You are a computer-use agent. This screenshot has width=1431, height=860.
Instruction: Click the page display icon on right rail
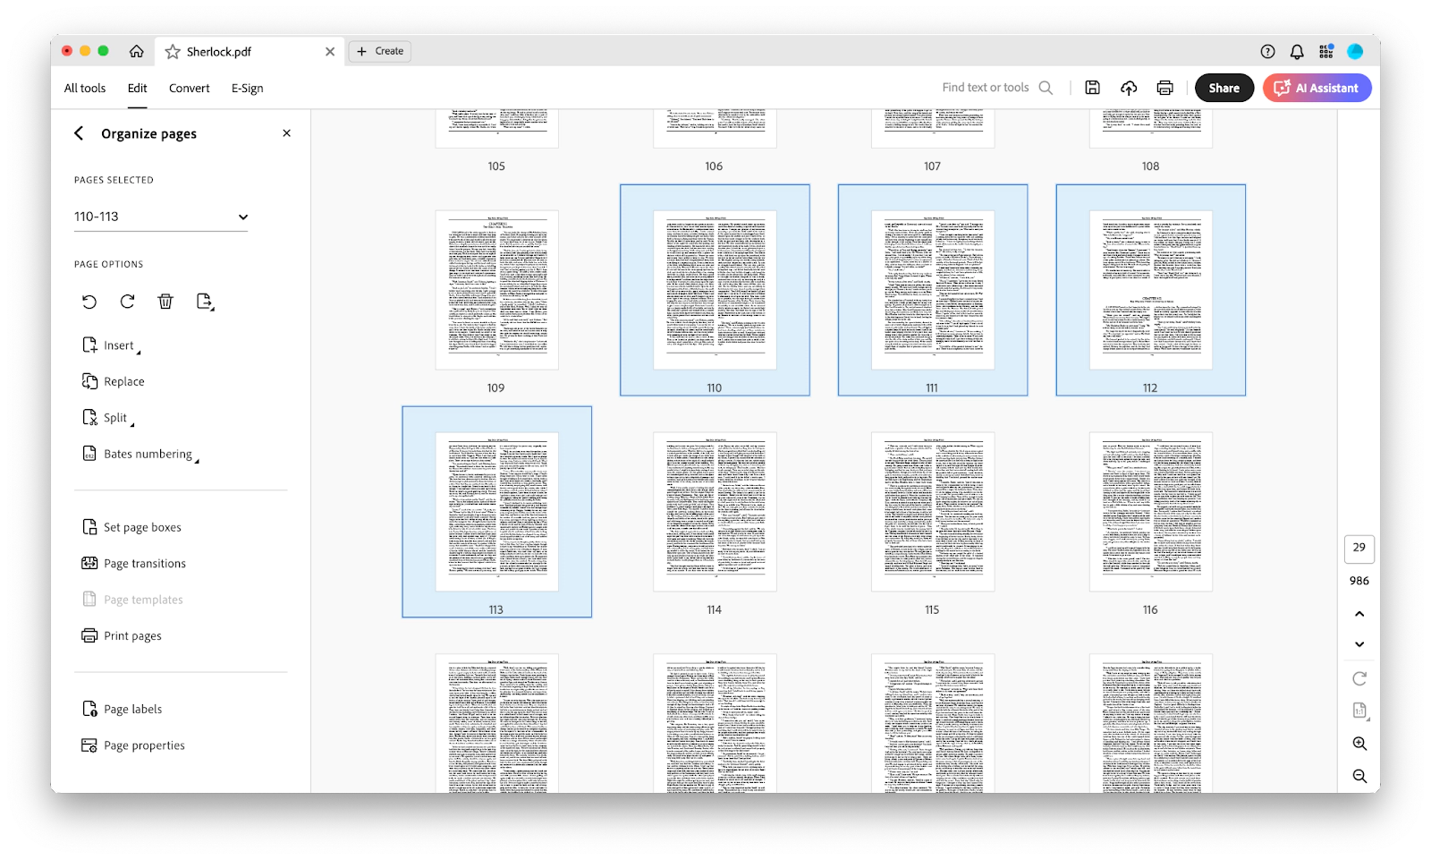pyautogui.click(x=1359, y=711)
